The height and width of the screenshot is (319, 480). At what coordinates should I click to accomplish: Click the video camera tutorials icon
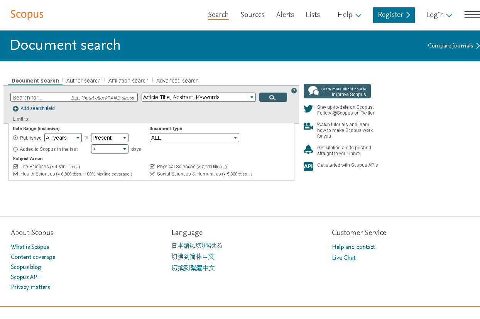click(x=308, y=126)
